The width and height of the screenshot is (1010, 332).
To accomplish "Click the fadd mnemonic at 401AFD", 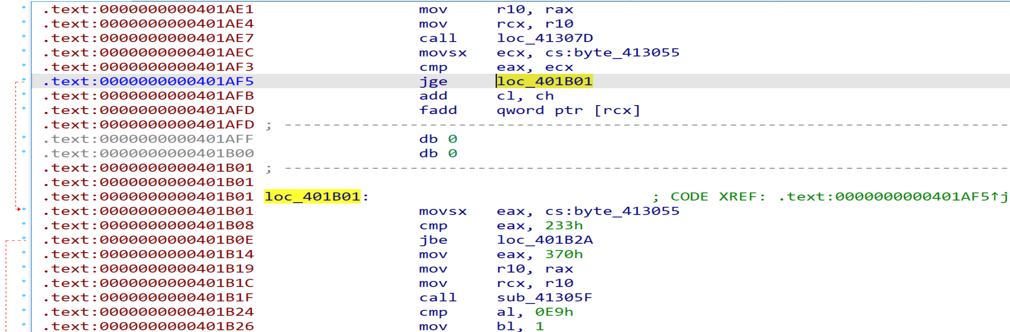I will (438, 110).
